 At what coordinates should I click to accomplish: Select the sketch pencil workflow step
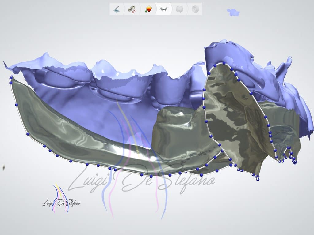click(x=117, y=9)
